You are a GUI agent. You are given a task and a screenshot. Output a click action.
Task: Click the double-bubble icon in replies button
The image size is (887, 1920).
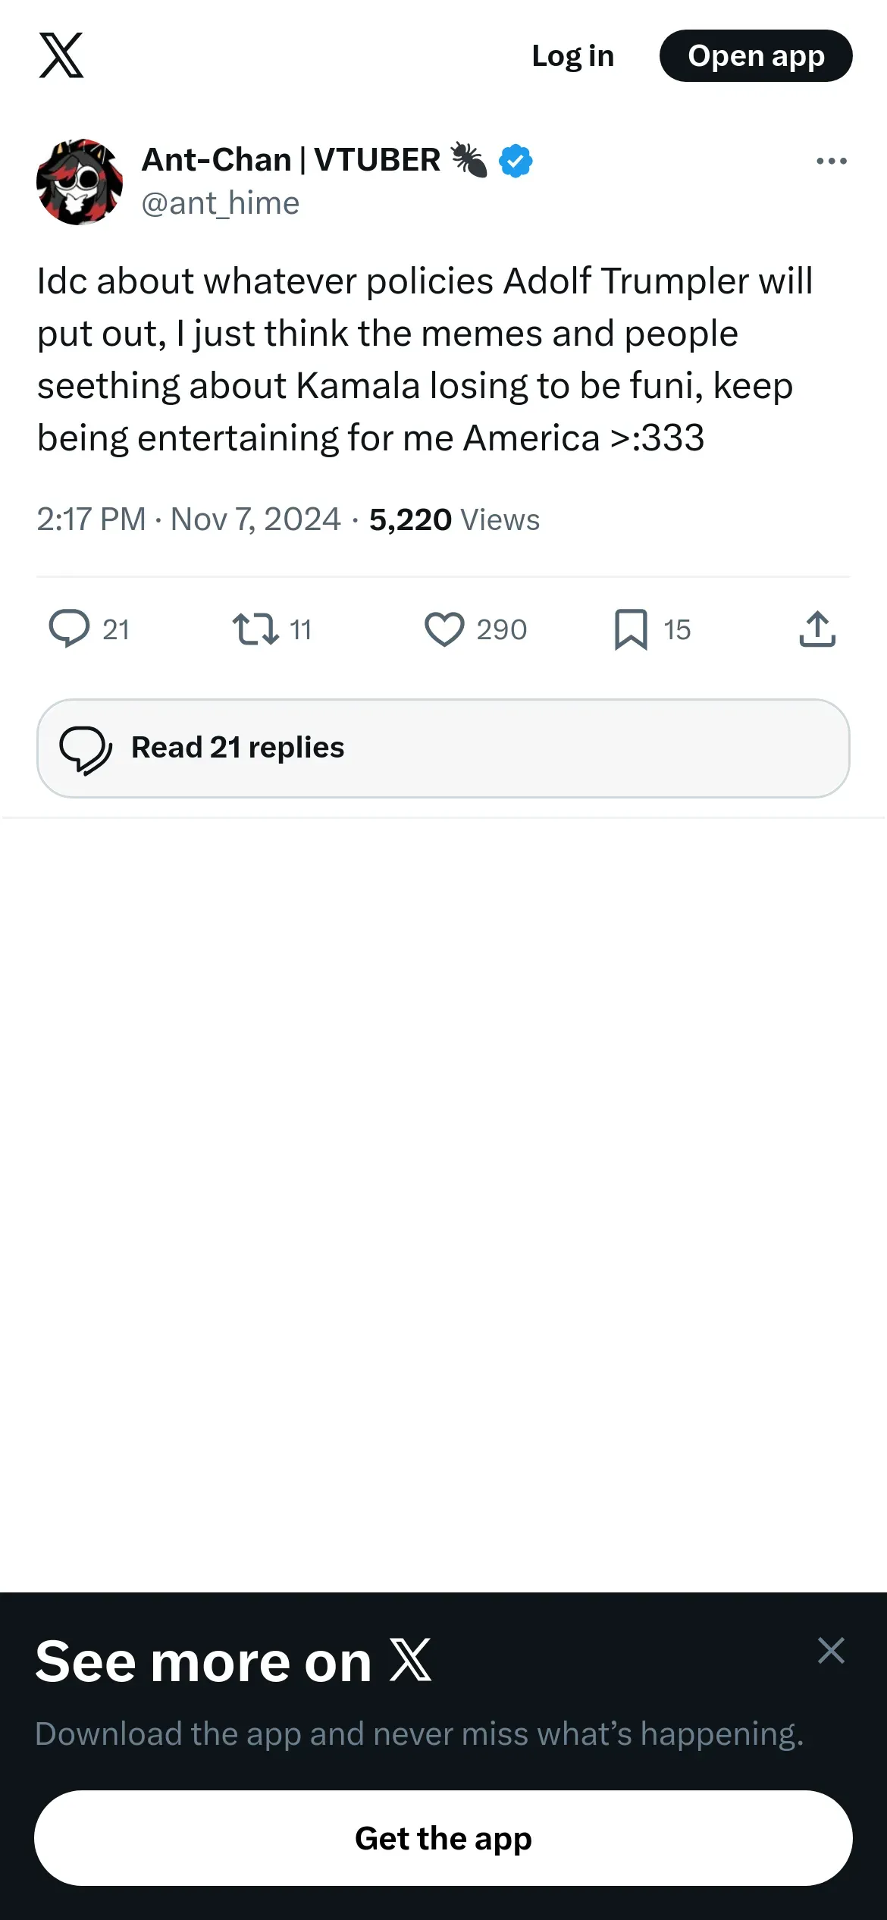pyautogui.click(x=86, y=749)
